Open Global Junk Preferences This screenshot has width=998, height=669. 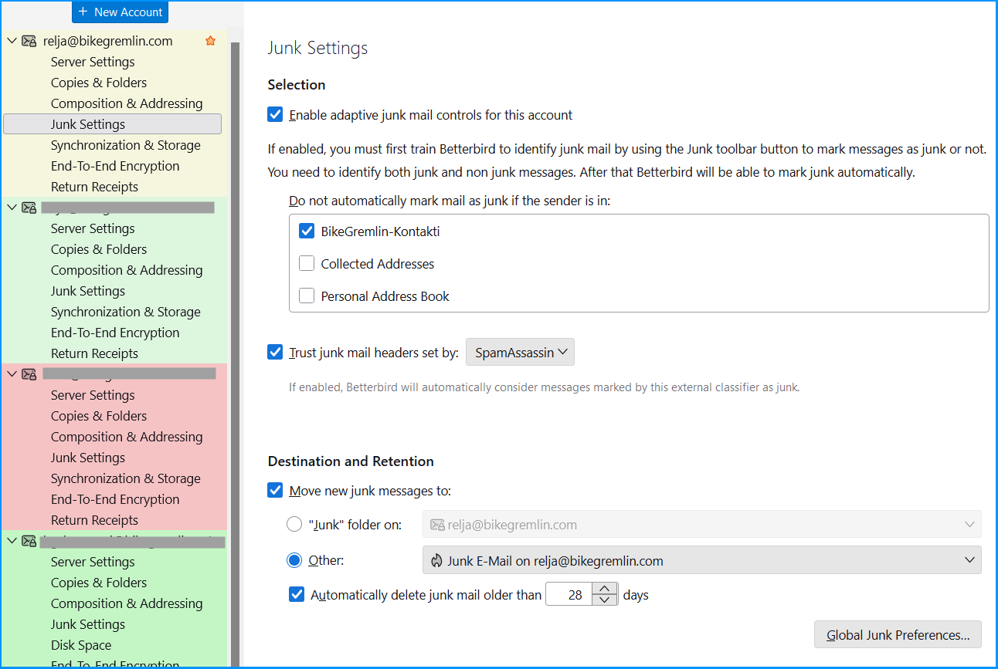898,635
